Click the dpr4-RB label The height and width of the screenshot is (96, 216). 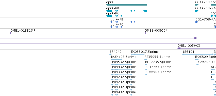pos(112,8)
